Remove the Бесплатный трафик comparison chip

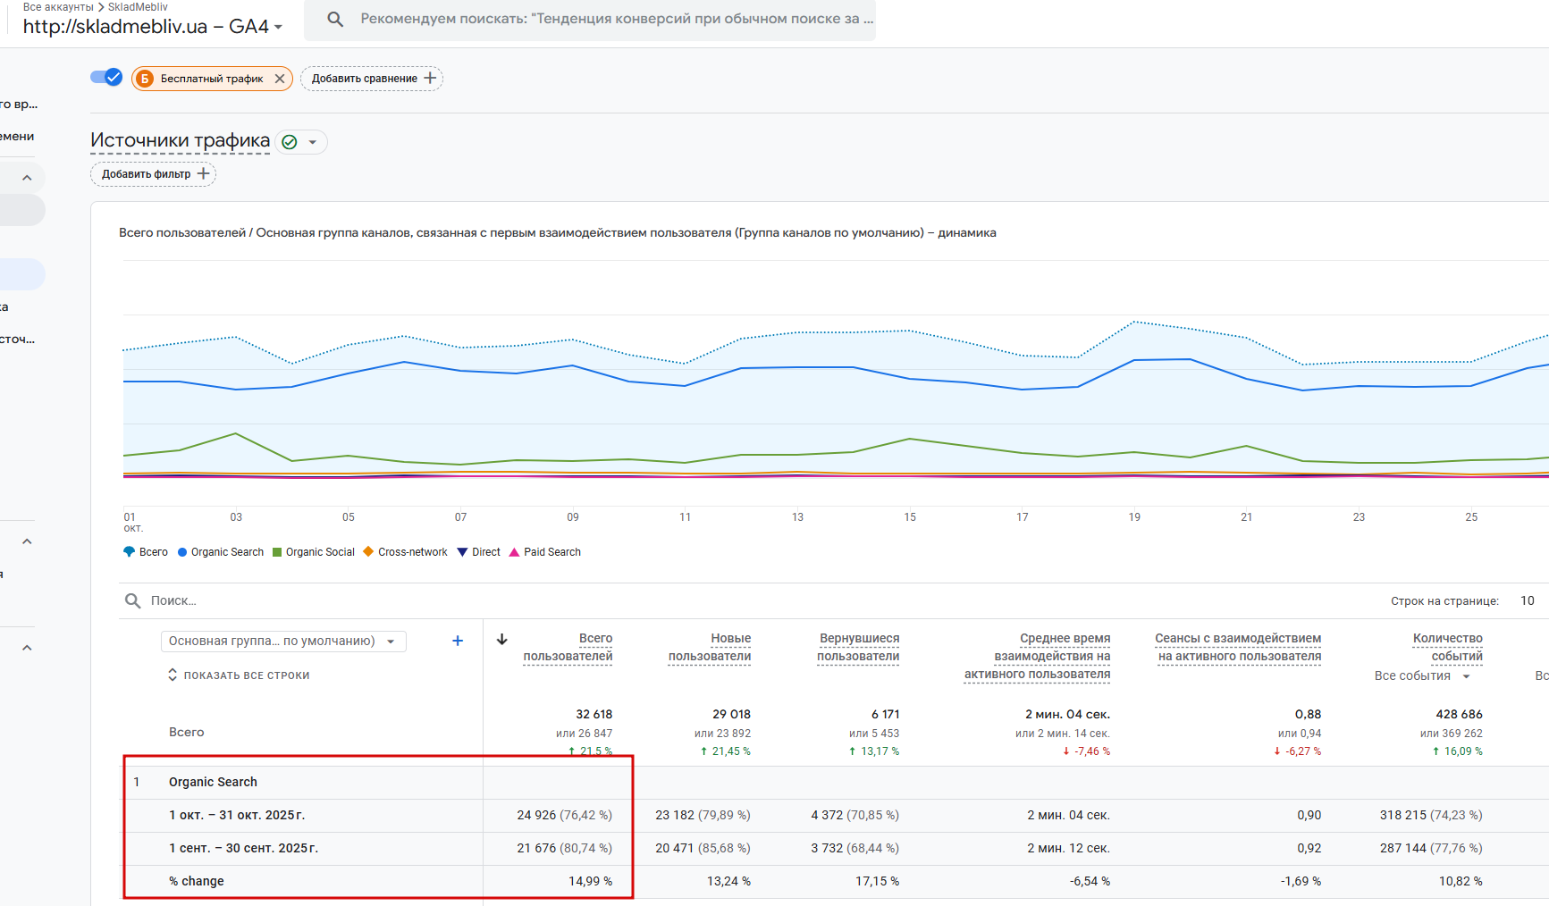tap(280, 79)
